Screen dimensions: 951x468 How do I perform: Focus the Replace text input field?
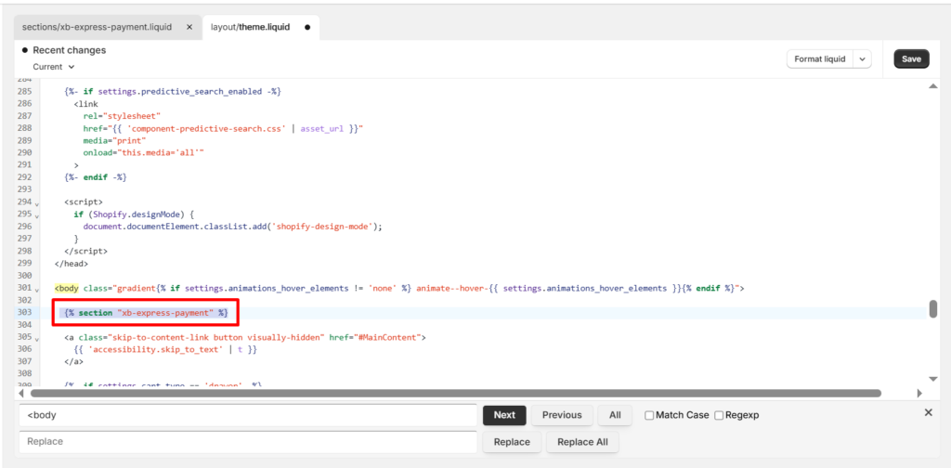coord(247,442)
